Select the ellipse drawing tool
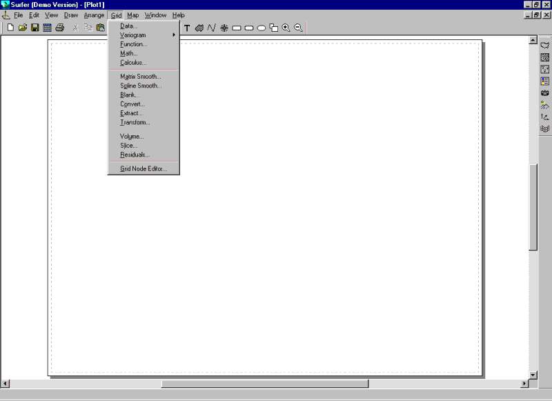Image resolution: width=552 pixels, height=401 pixels. click(x=262, y=28)
